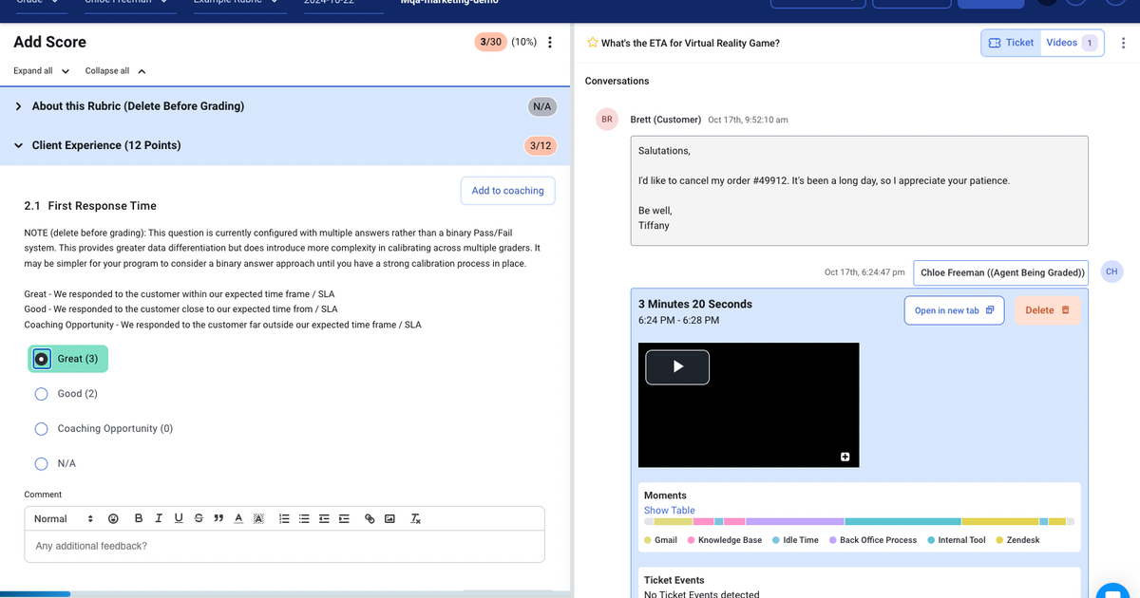Apply strikethrough formatting in comment toolbar

[x=198, y=518]
